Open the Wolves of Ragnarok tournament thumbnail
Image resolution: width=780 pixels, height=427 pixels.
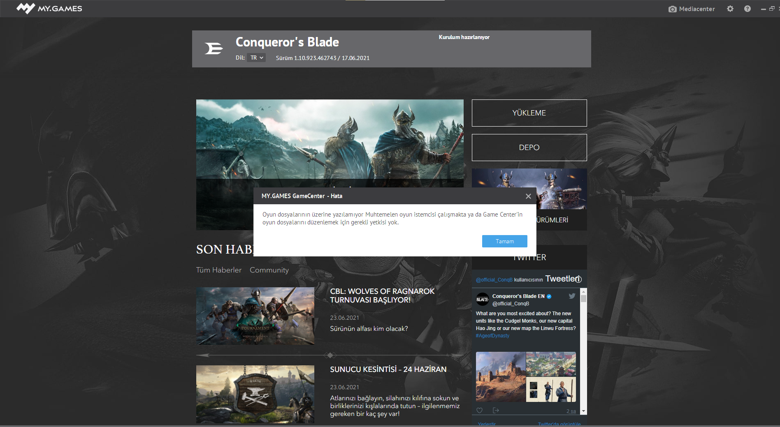[x=255, y=316]
